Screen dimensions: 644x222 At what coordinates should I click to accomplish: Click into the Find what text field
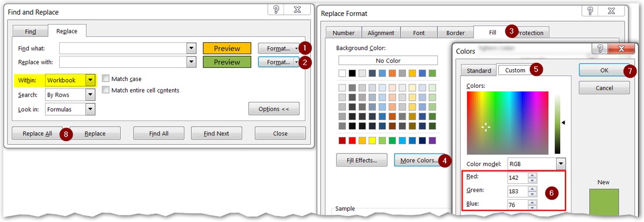tap(123, 49)
